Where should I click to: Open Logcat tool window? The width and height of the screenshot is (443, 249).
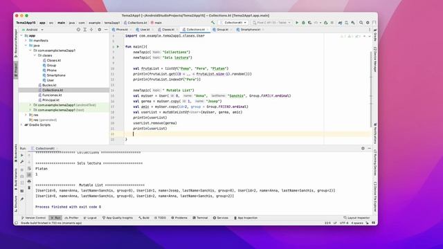click(90, 218)
